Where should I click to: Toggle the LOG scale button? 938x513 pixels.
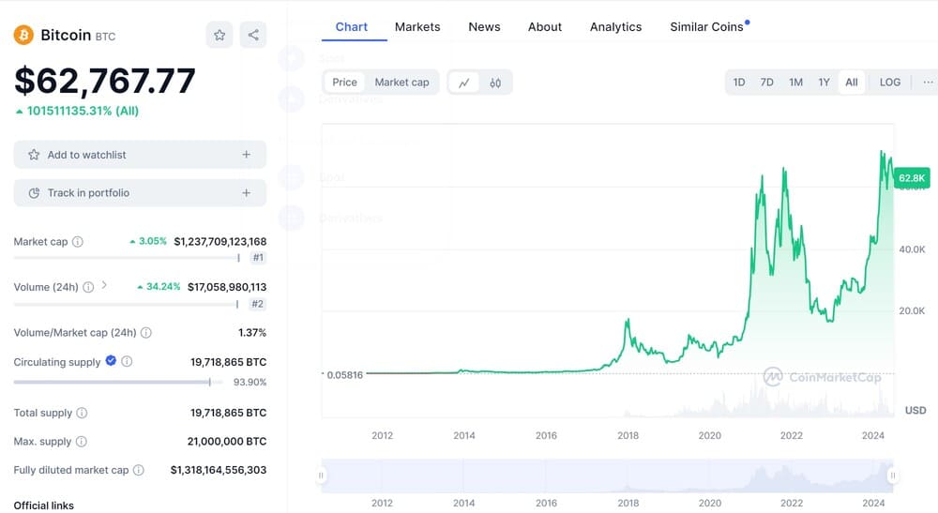coord(889,83)
